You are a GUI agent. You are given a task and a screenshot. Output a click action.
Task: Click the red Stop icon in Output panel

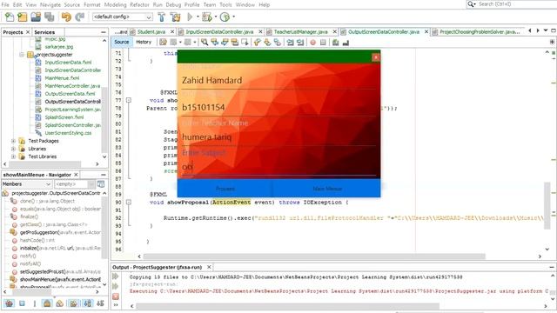coord(116,296)
